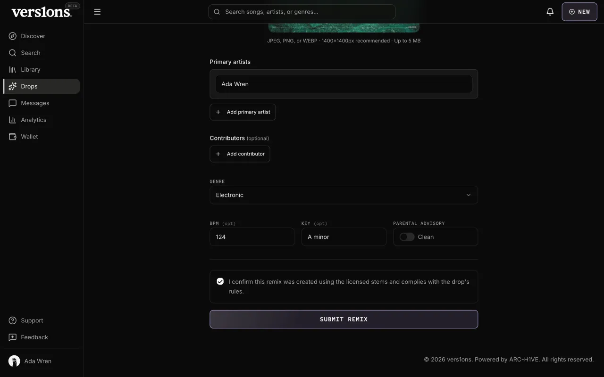Submit the remix

[x=344, y=319]
